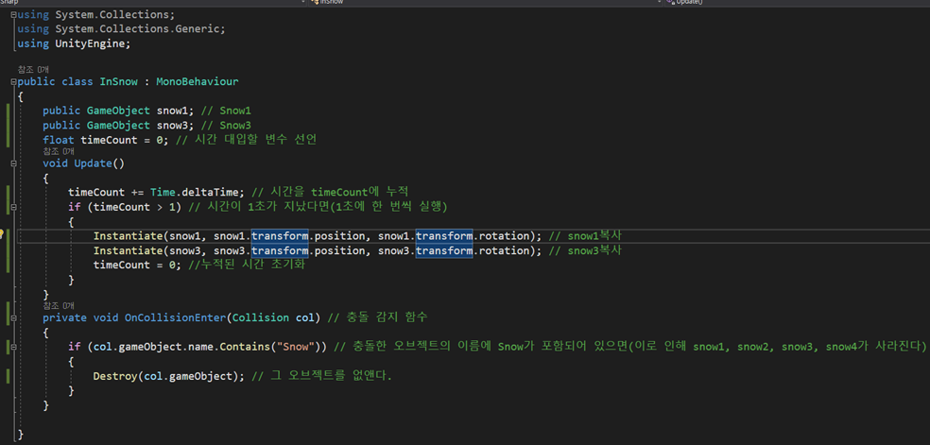930x445 pixels.
Task: Click the // Snow1 comment
Action: 226,111
